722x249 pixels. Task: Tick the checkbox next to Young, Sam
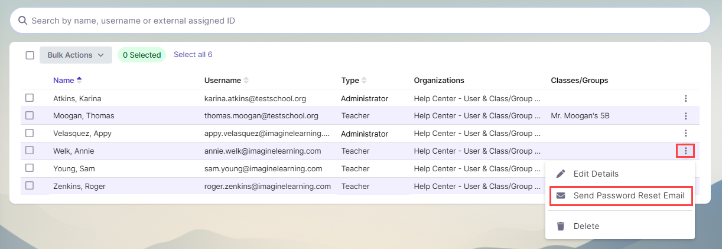point(30,168)
